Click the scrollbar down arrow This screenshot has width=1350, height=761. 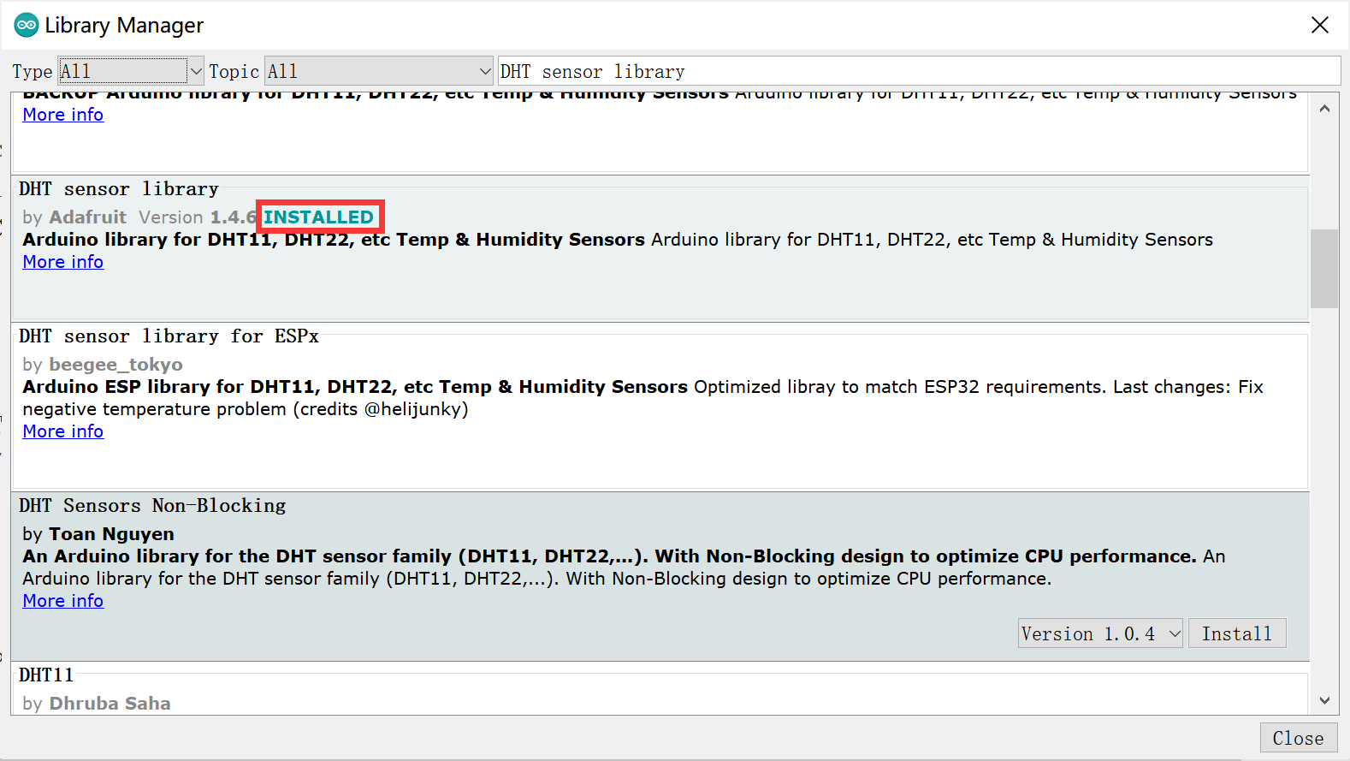(x=1324, y=700)
